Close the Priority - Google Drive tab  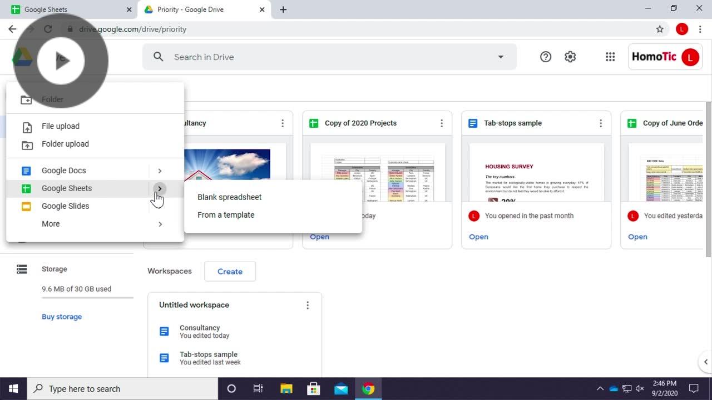click(x=262, y=9)
